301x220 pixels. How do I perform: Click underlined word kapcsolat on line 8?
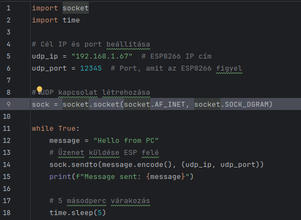click(x=78, y=92)
